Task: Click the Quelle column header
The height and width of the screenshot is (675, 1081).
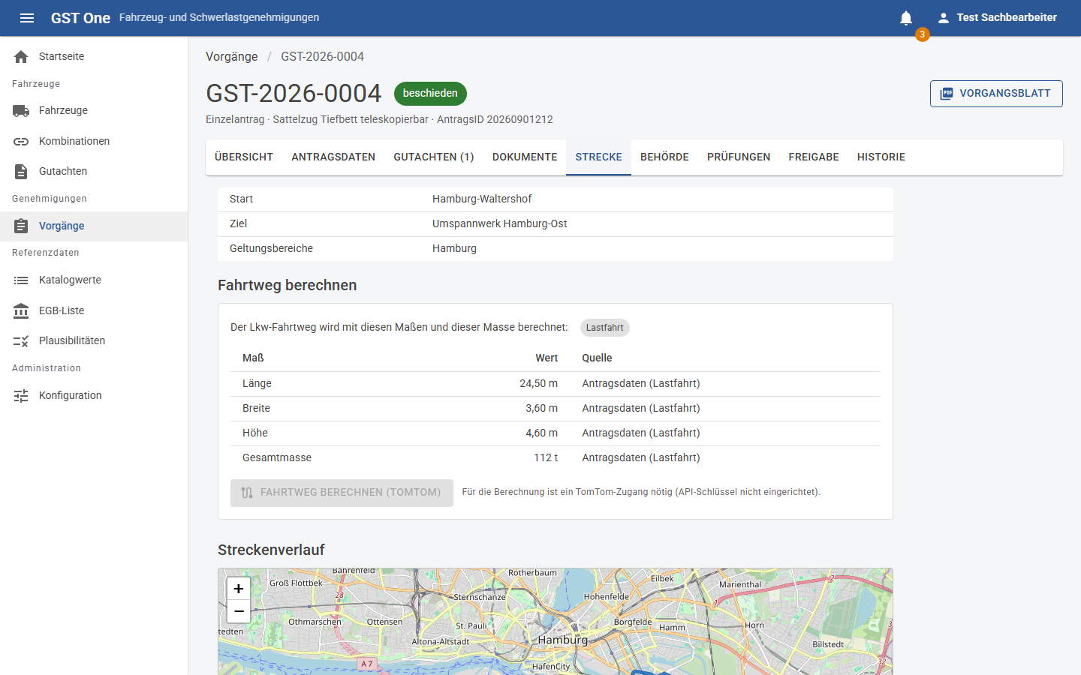Action: 597,358
